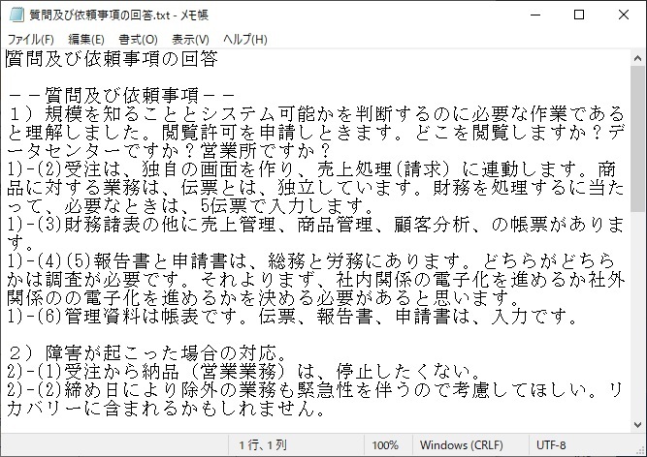Click the 100% zoom level in status bar
This screenshot has width=647, height=457.
click(385, 445)
